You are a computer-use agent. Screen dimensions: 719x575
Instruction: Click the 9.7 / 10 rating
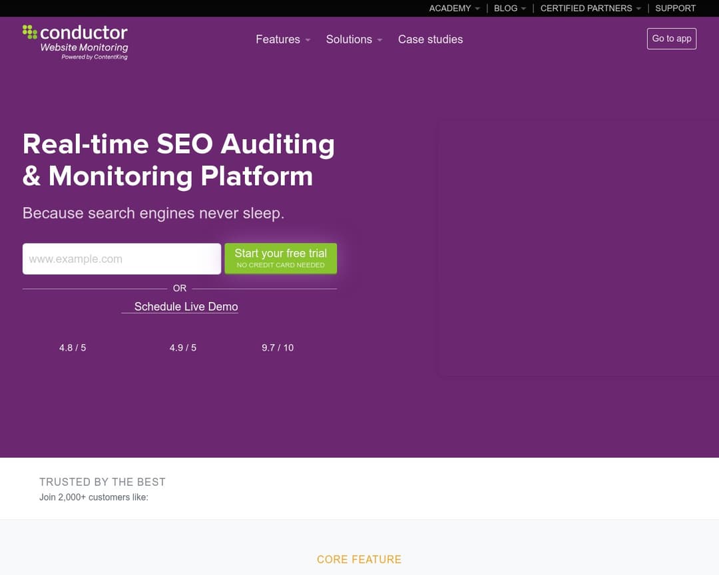tap(278, 347)
